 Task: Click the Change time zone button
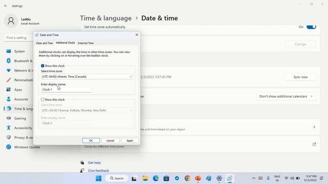pyautogui.click(x=300, y=44)
